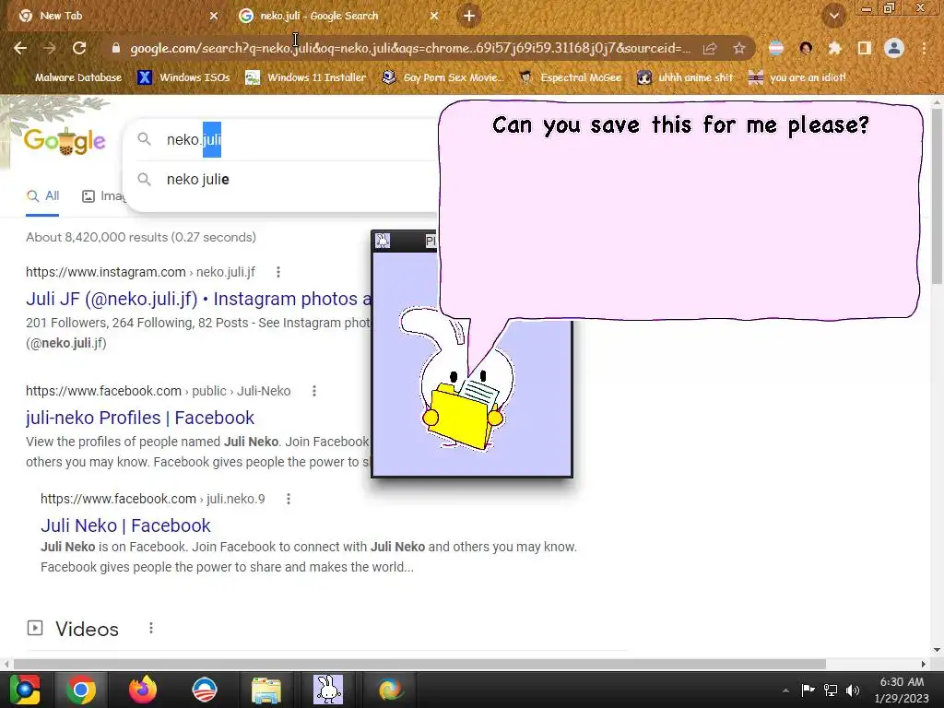944x708 pixels.
Task: Open juli-neko Profiles Facebook result
Action: tap(140, 418)
